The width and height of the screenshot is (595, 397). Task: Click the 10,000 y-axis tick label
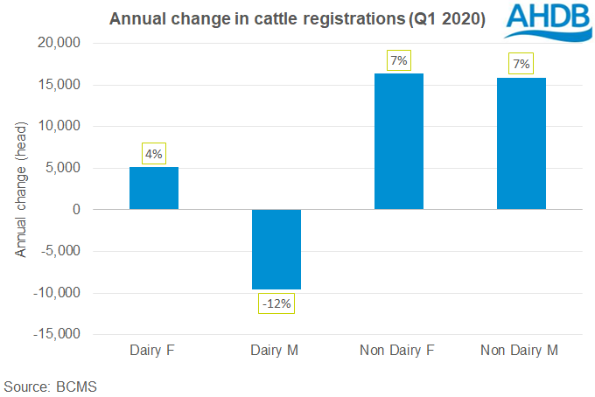(61, 126)
